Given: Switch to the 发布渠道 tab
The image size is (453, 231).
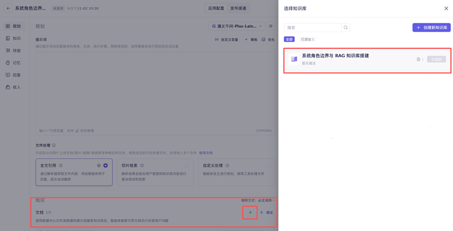Looking at the screenshot, I should coord(239,8).
